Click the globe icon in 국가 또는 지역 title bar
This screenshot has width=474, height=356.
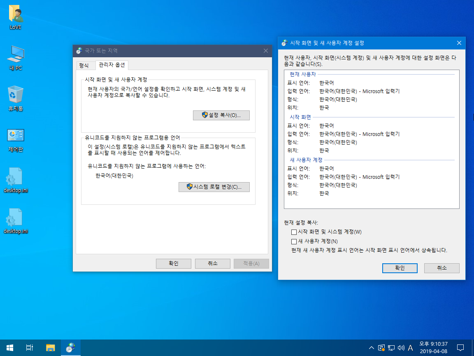79,51
